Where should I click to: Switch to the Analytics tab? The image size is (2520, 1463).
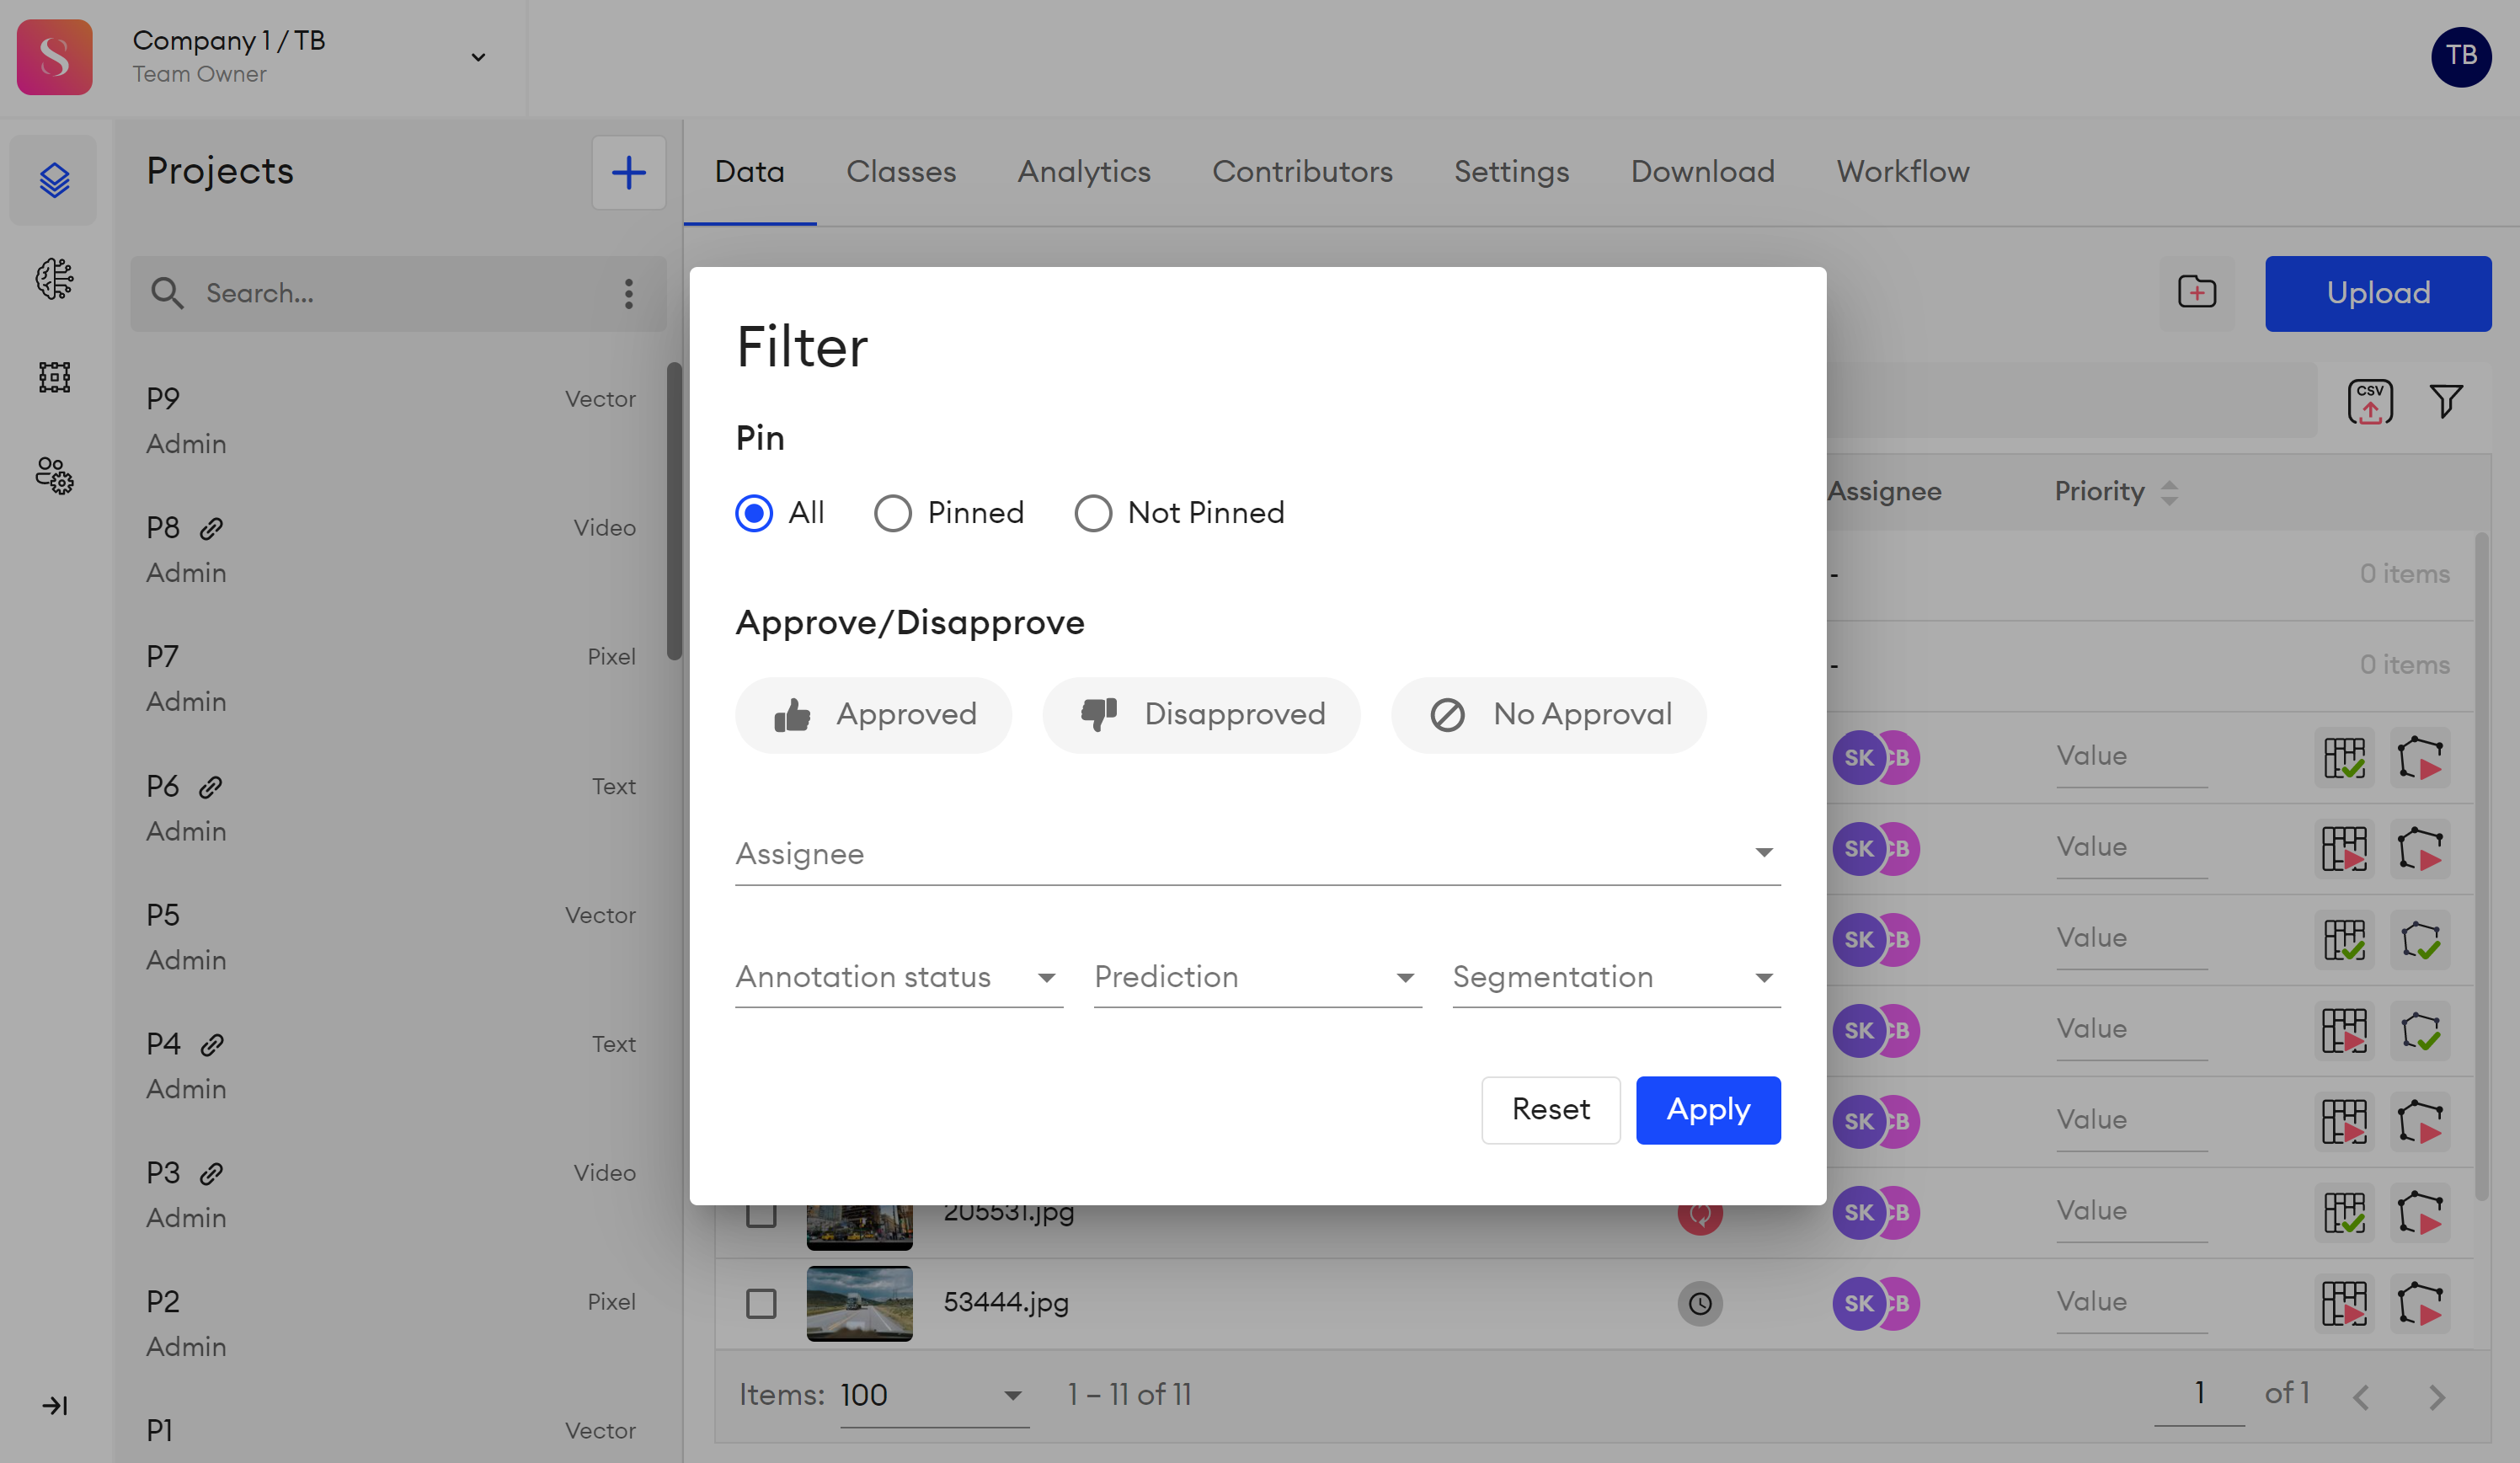1084,172
